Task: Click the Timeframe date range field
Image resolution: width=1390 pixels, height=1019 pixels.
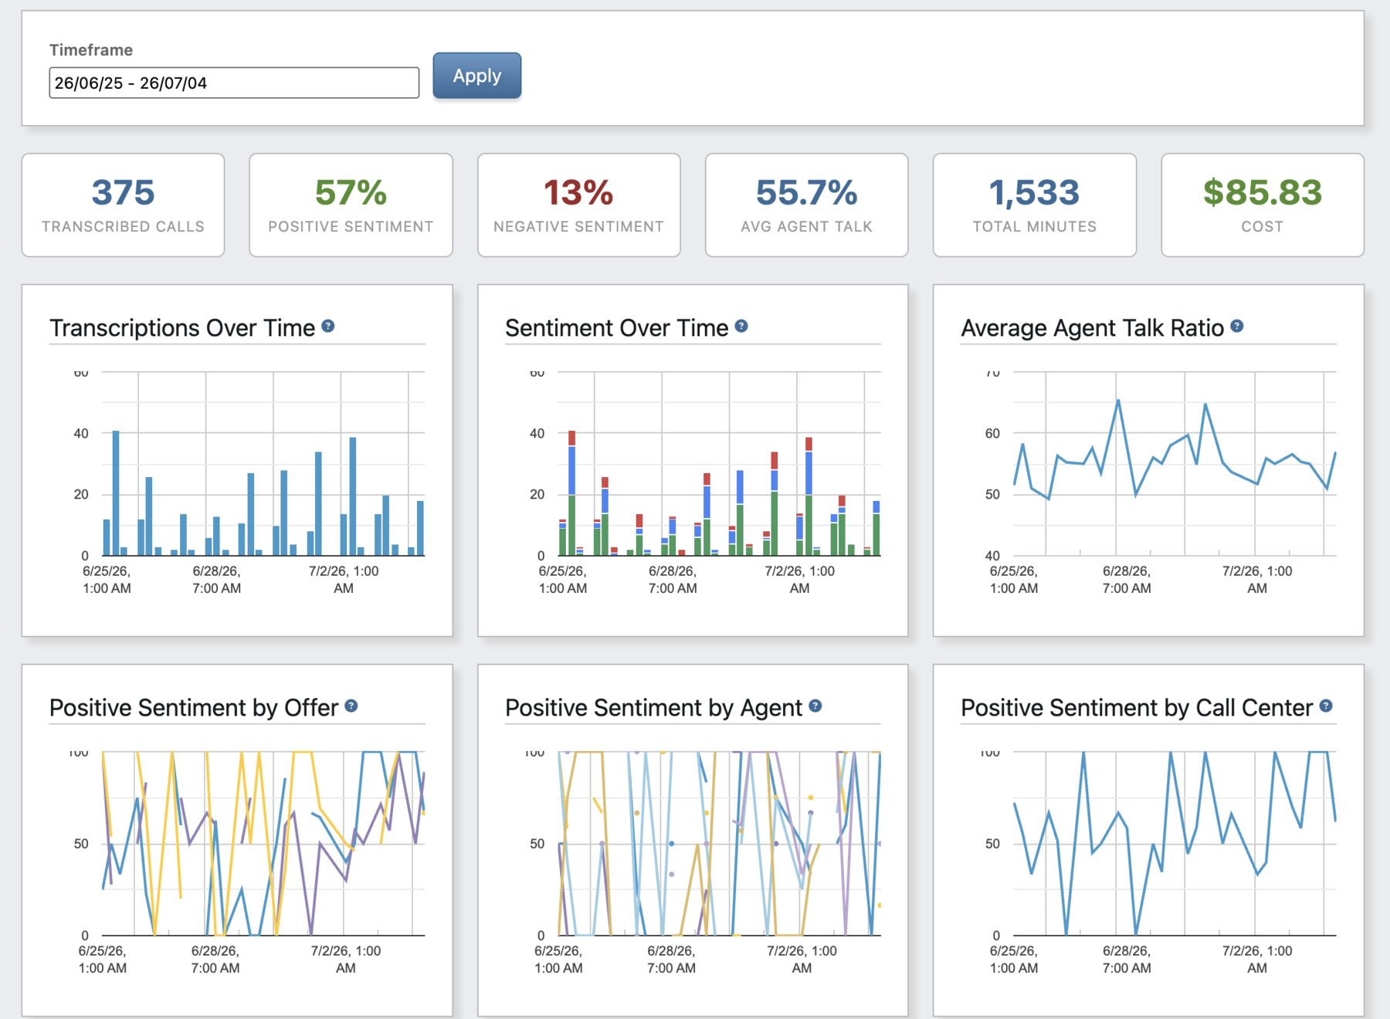Action: (x=234, y=83)
